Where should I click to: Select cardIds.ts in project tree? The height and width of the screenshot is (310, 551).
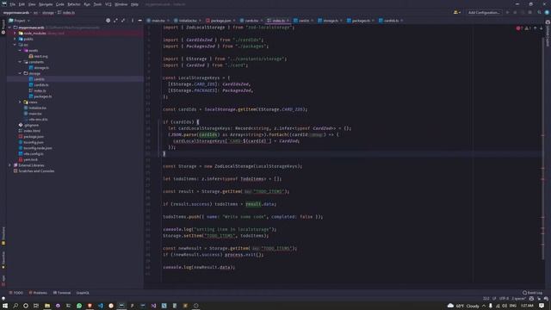click(x=39, y=84)
